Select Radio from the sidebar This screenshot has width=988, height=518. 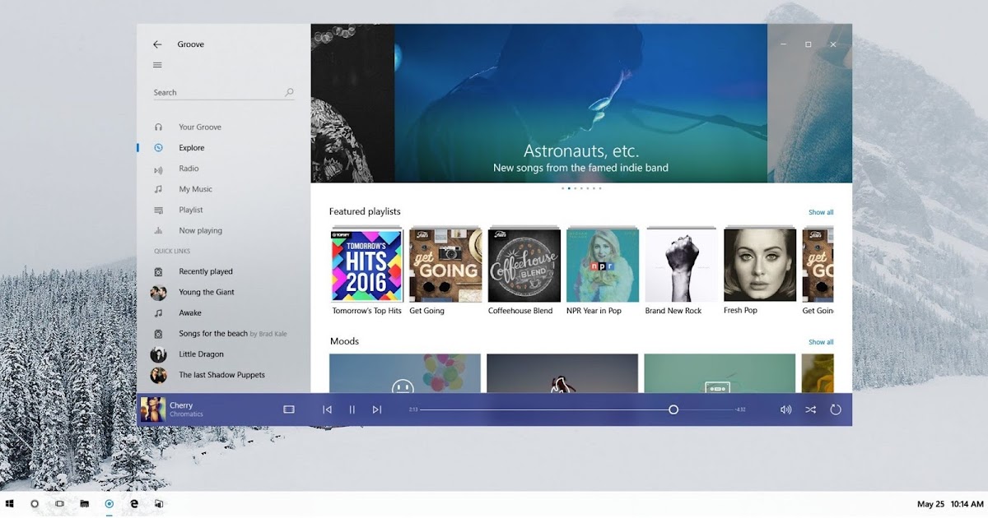(189, 169)
